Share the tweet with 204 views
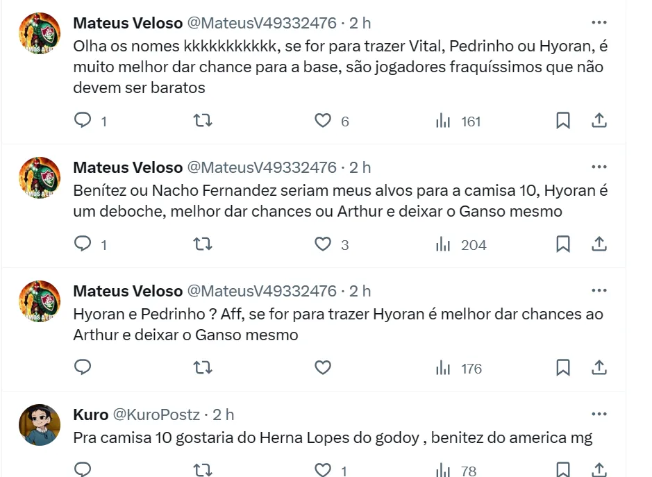The height and width of the screenshot is (477, 652). click(x=599, y=244)
